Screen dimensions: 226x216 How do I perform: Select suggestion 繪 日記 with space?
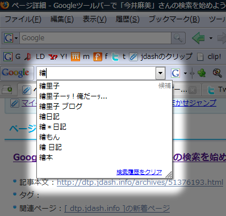tap(104, 147)
